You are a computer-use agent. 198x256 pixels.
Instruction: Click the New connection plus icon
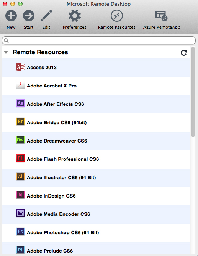[11, 16]
